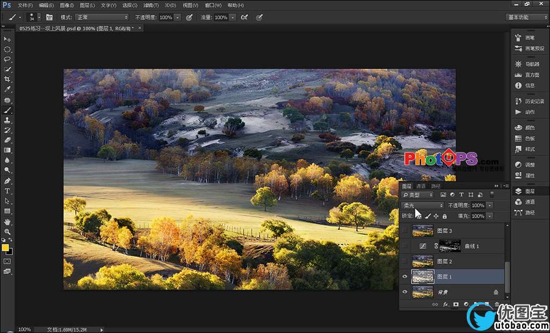Viewport: 550px width, 333px height.
Task: Open the 滤镜(T) menu
Action: pos(151,5)
